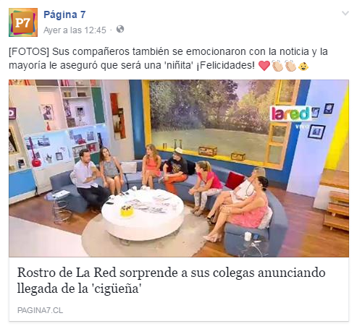Click the man in the white shirt on the sofa
Screen dimensions: 357x329
tap(88, 181)
